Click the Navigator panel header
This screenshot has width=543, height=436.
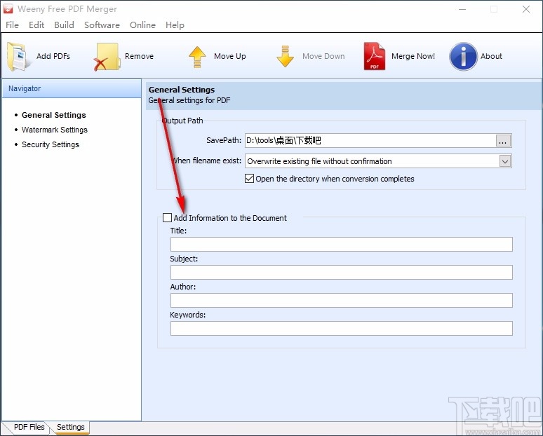72,88
